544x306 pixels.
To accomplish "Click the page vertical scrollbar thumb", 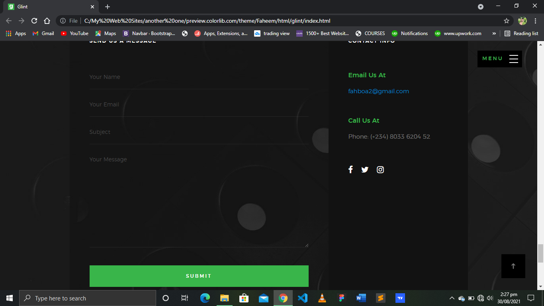I will [540, 253].
